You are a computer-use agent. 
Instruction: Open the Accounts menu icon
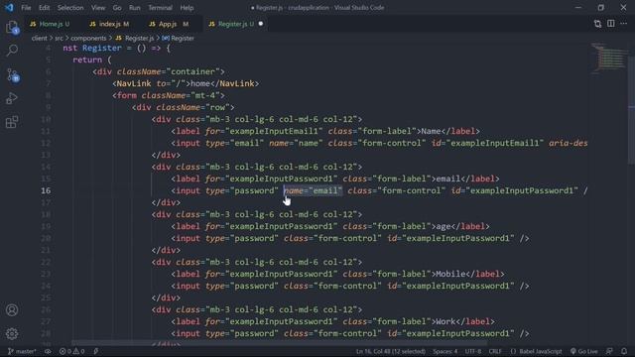12,310
